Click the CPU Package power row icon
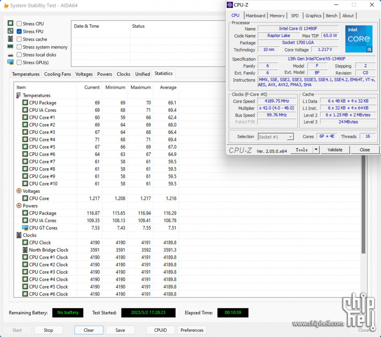The width and height of the screenshot is (381, 337). [25, 213]
